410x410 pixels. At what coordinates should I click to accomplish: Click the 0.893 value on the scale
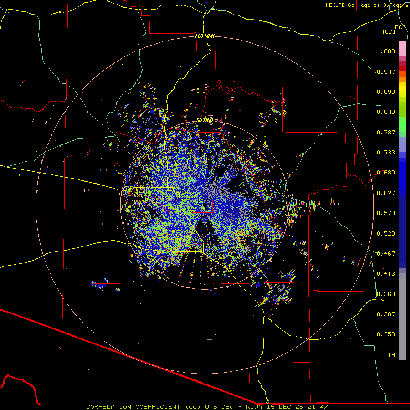coord(386,92)
